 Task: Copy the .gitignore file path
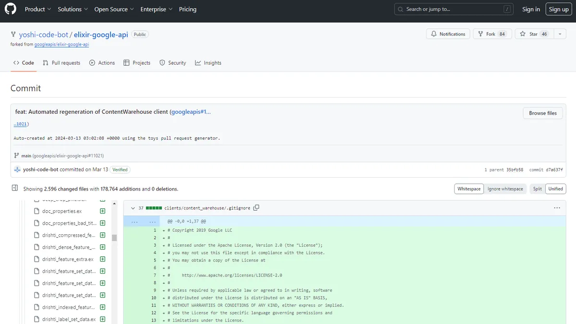256,208
